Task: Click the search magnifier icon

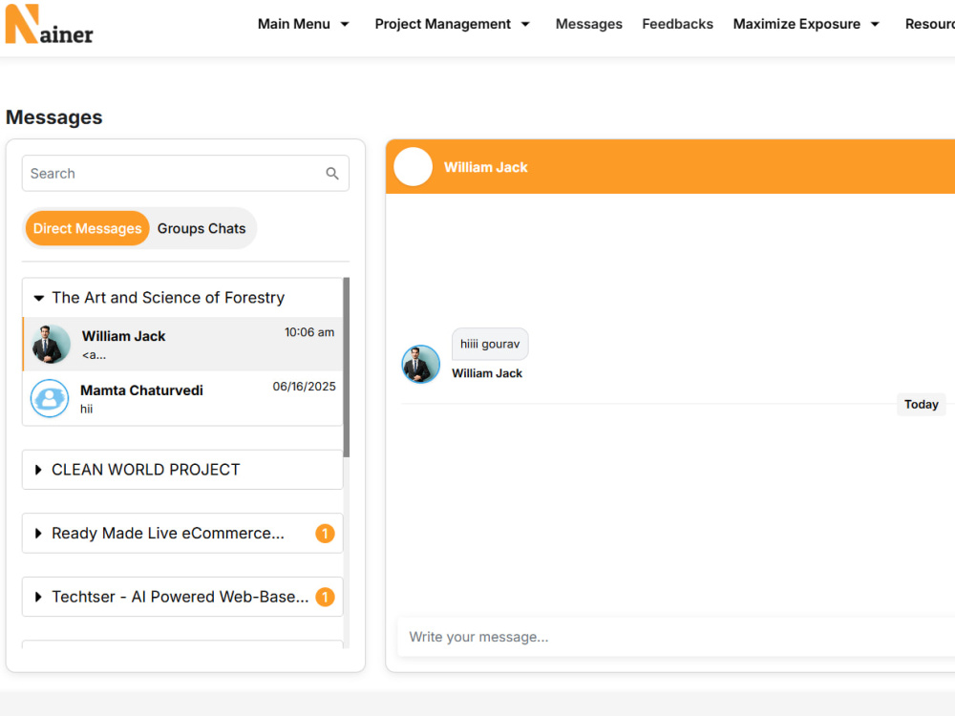Action: coord(332,174)
